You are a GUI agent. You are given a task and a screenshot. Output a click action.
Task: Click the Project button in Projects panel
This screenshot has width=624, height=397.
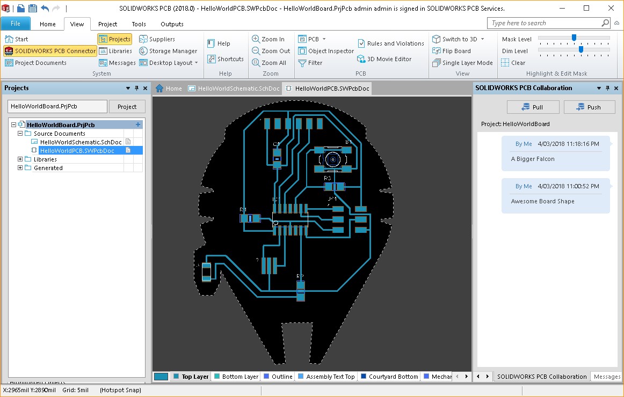pos(127,107)
